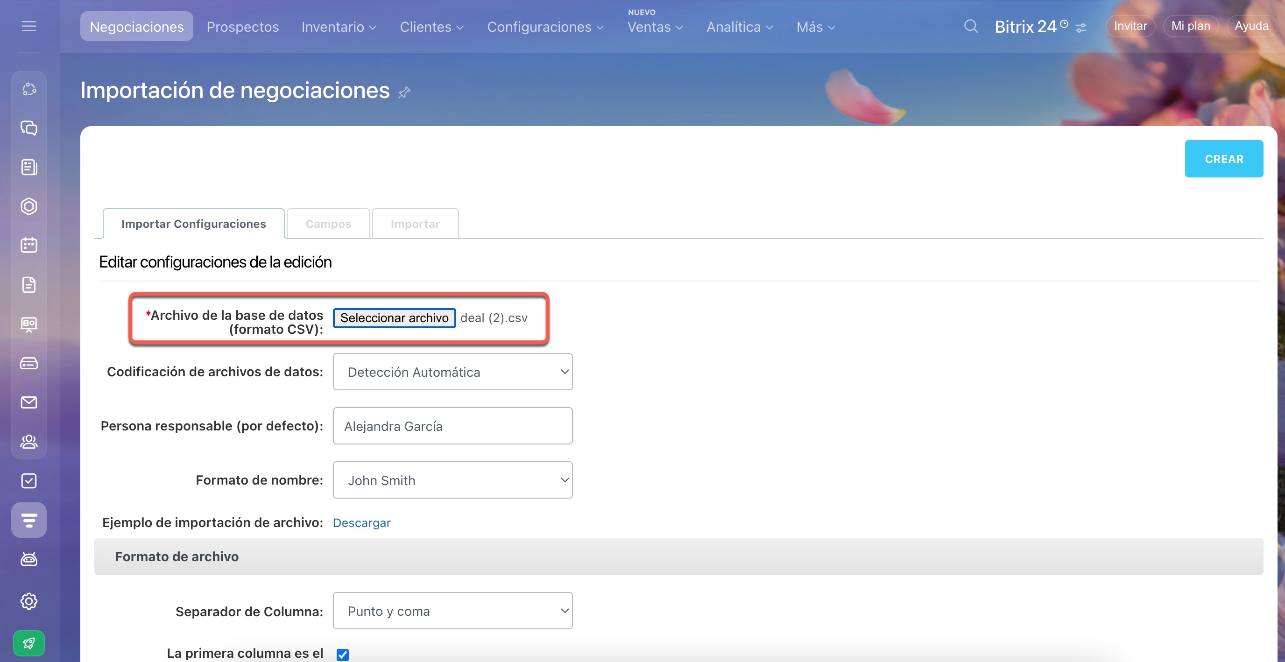Viewport: 1285px width, 662px height.
Task: Switch to the Campos tab
Action: (328, 224)
